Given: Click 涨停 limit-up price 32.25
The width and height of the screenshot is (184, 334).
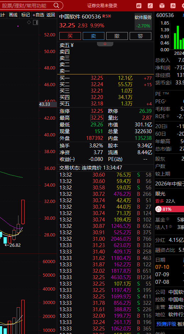Looking at the screenshot, I should tap(97, 111).
